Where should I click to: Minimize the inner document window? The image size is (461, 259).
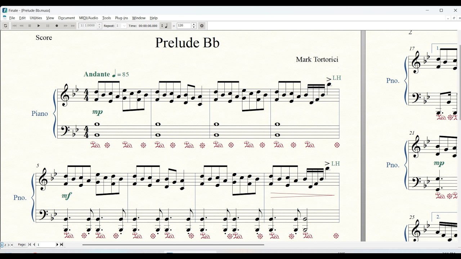[x=448, y=18]
